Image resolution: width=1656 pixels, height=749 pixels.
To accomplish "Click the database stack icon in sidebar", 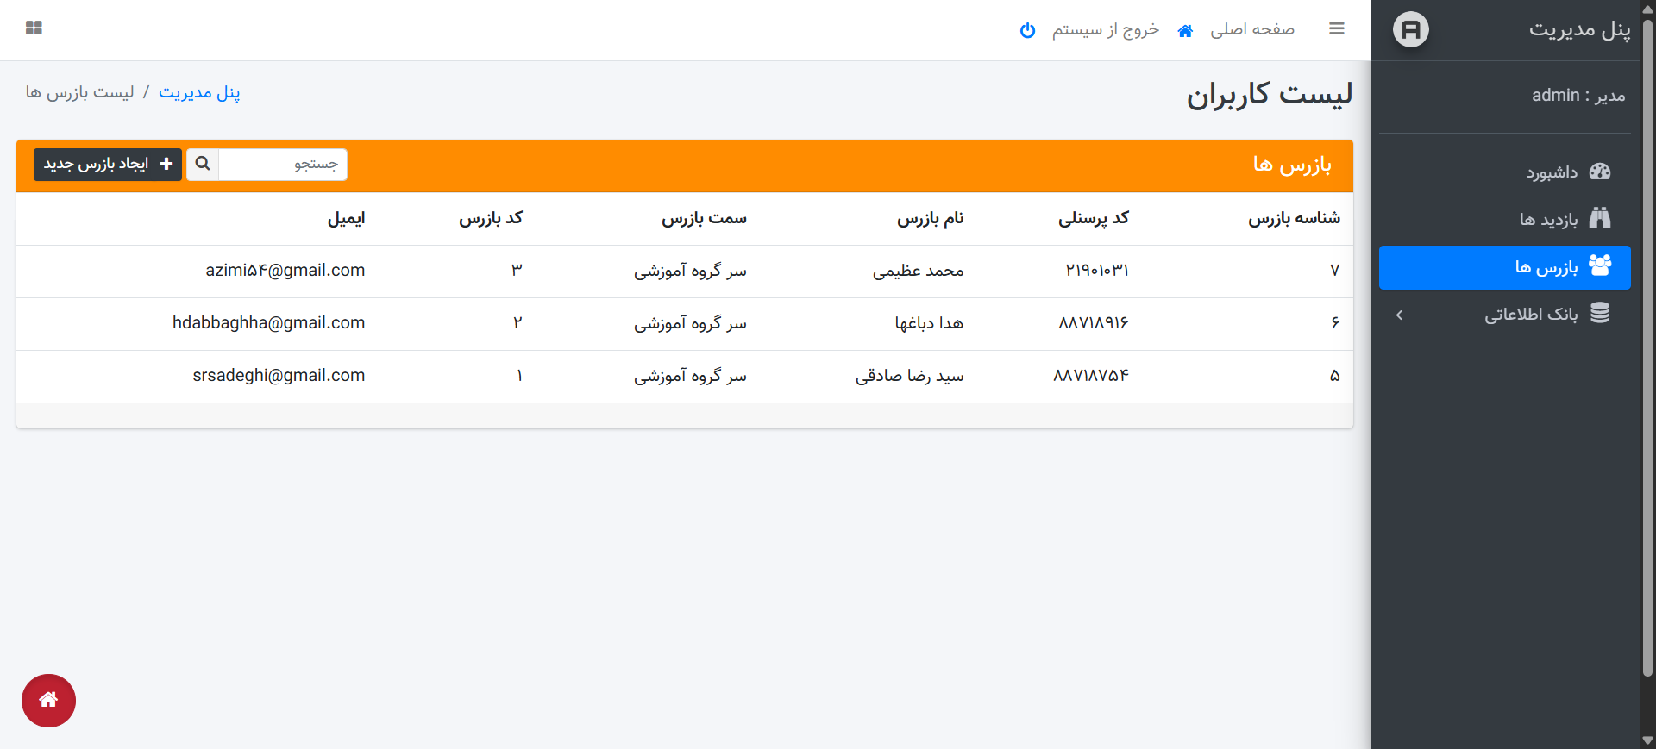I will click(1599, 314).
